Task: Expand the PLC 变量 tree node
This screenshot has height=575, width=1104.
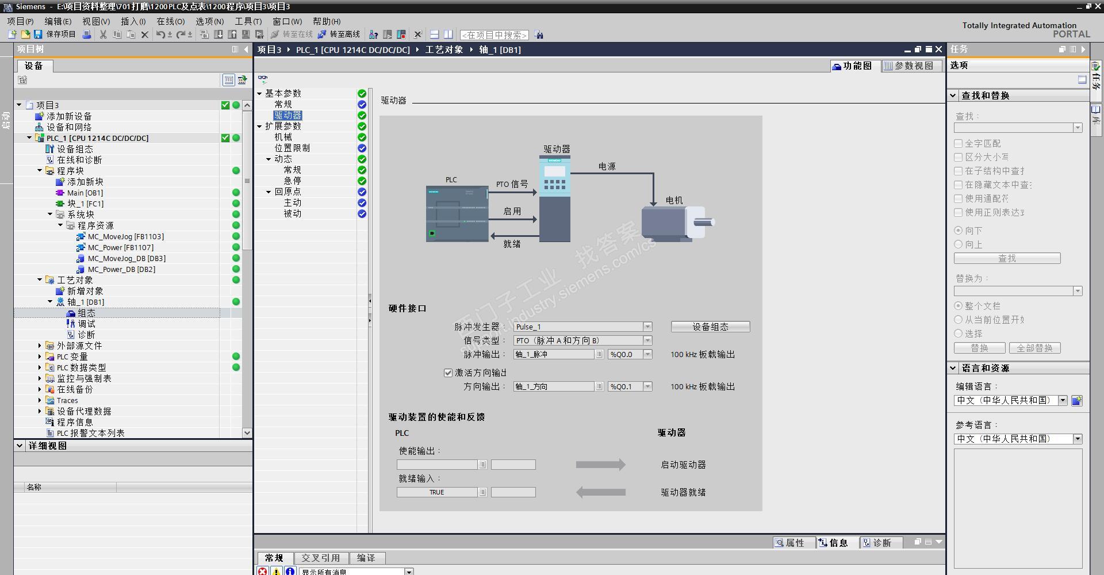Action: (x=40, y=356)
